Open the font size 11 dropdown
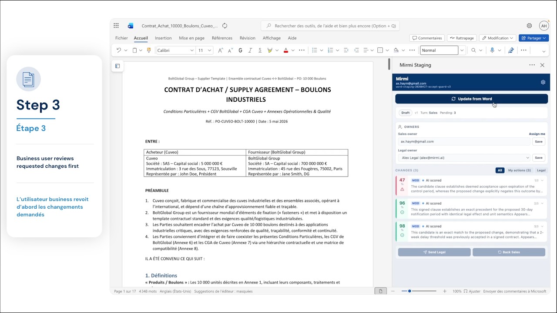557x313 pixels. coord(209,50)
